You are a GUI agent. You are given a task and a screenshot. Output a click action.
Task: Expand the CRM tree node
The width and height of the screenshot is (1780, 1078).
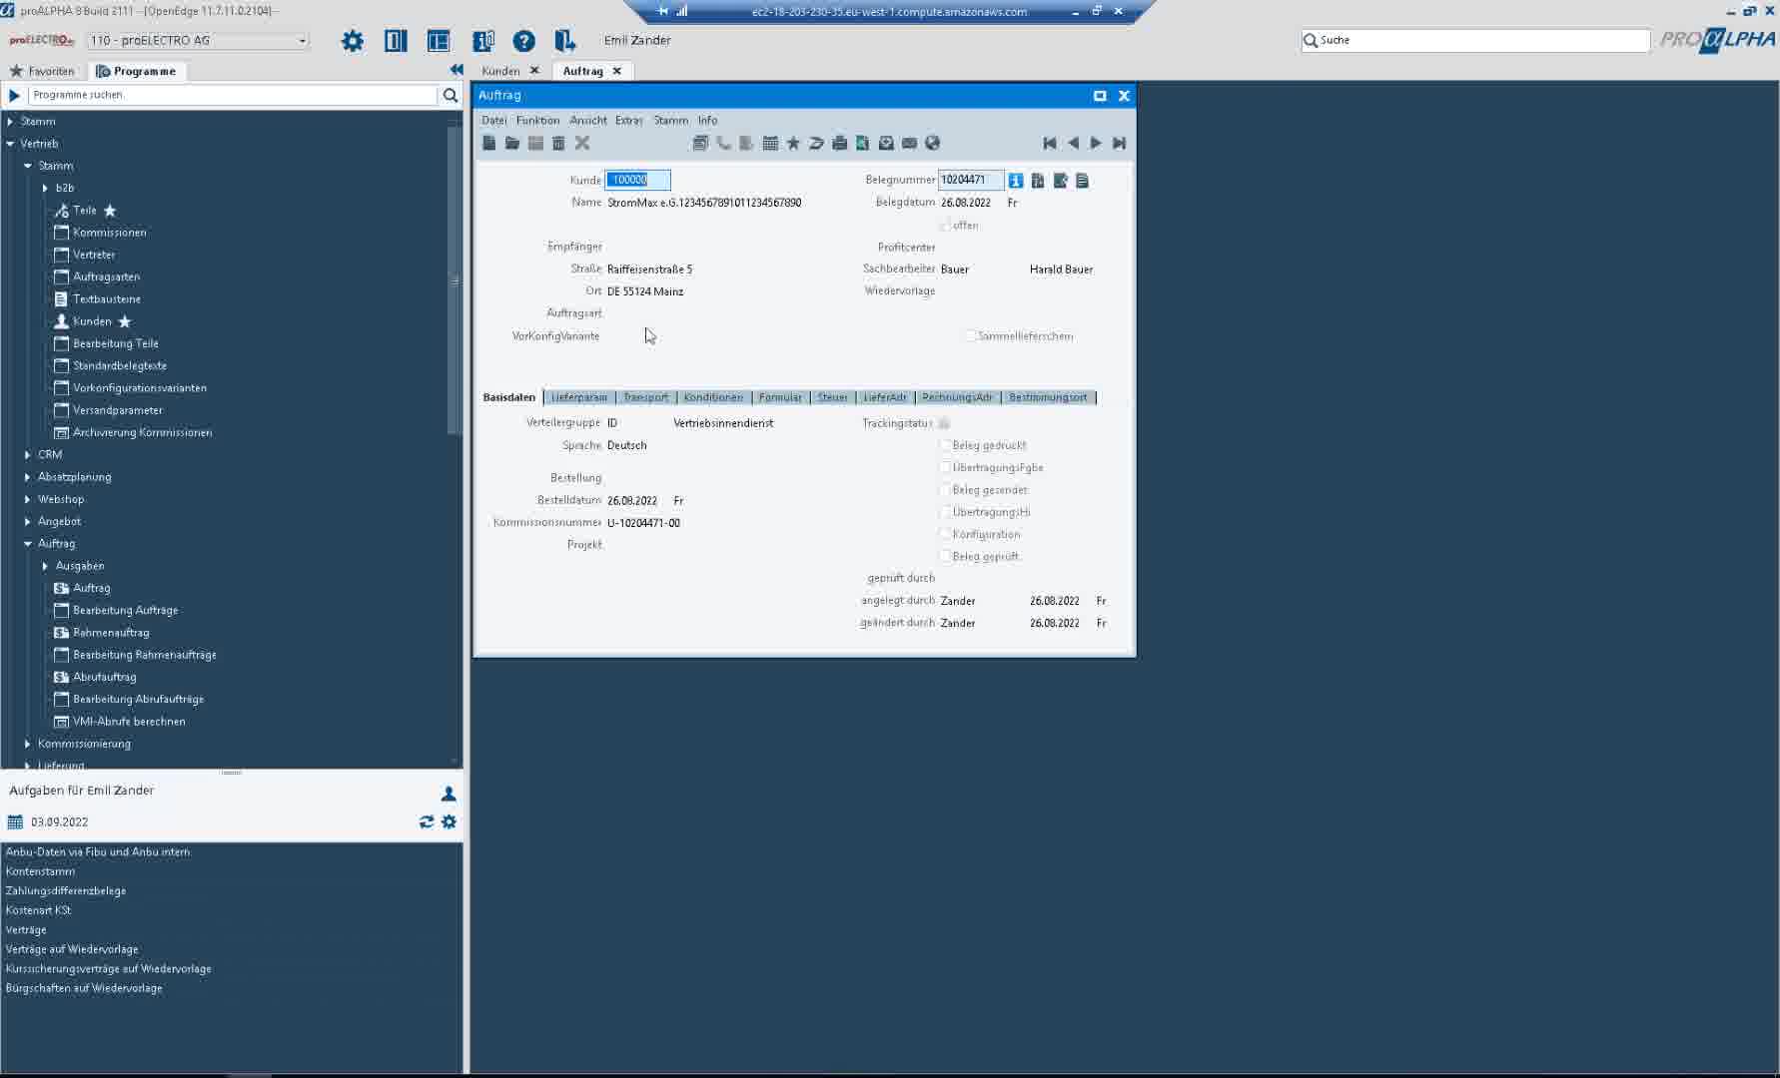pos(28,454)
